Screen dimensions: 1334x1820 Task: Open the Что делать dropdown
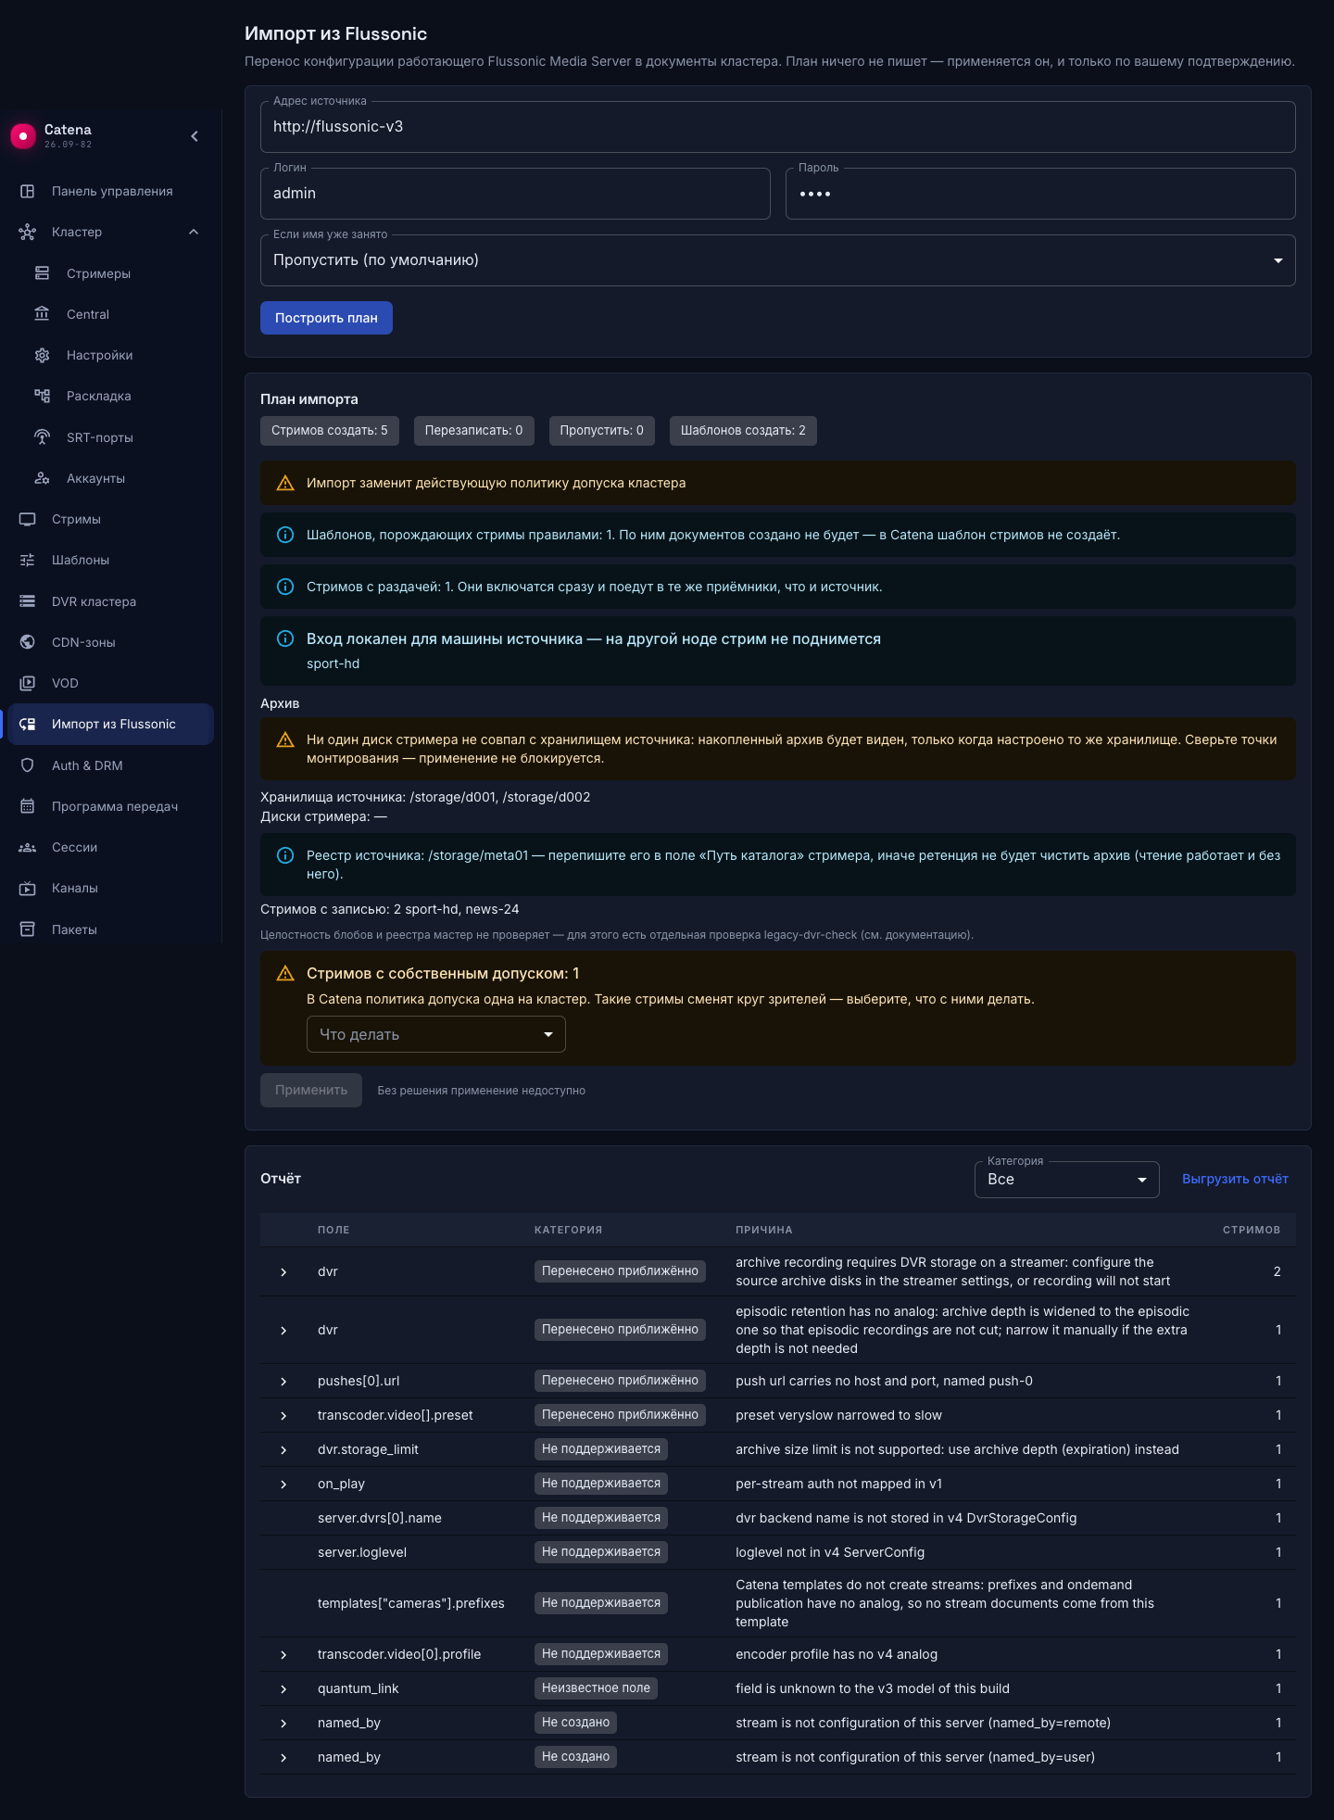pyautogui.click(x=436, y=1034)
